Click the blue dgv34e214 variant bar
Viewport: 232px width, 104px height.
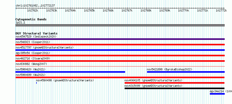217,94
